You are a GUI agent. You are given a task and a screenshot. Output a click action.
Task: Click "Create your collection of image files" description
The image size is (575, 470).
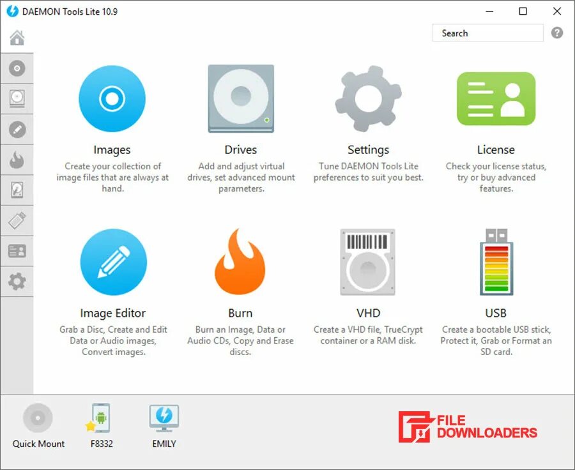112,177
